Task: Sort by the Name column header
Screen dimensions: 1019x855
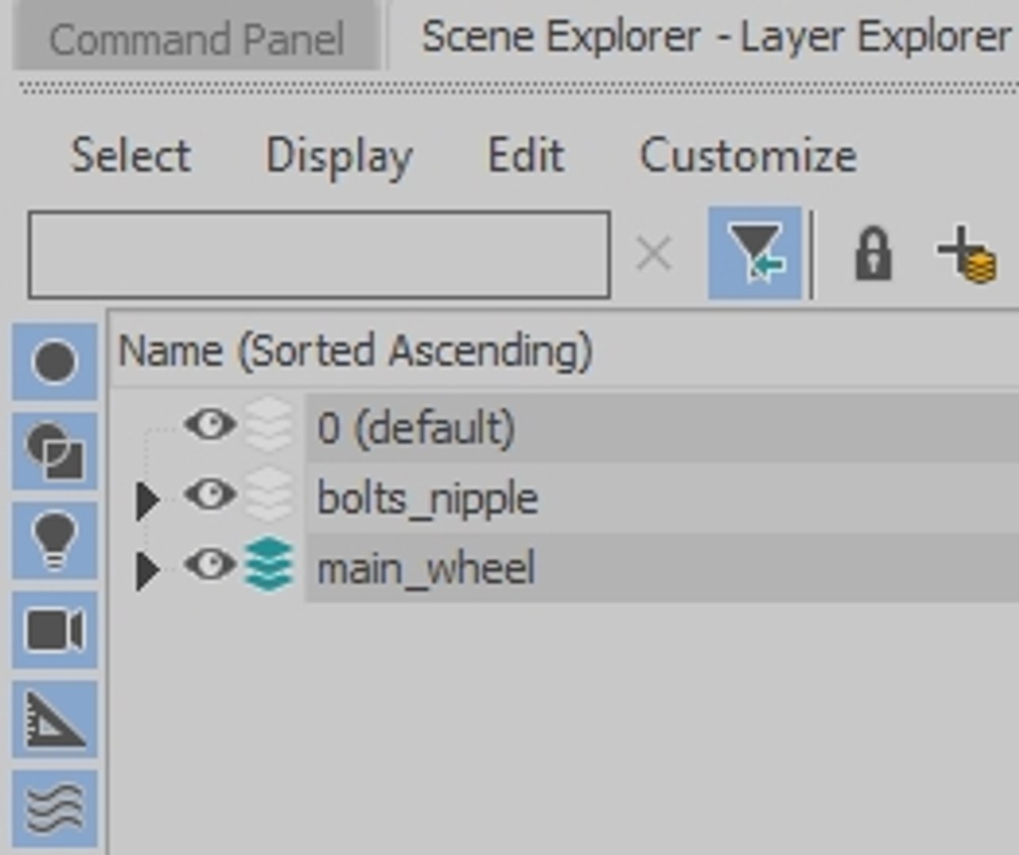Action: (x=355, y=351)
